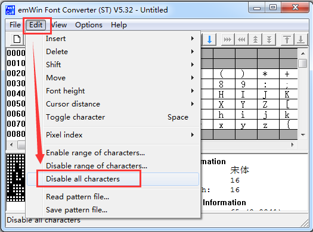Select Enable range of characters…
The image size is (313, 232).
tap(113, 153)
